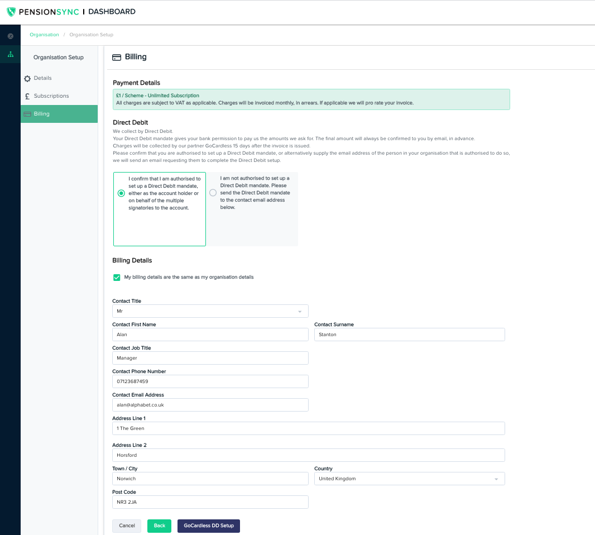The image size is (595, 535).
Task: Select the organisation hierarchy sidebar icon
Action: pyautogui.click(x=10, y=54)
